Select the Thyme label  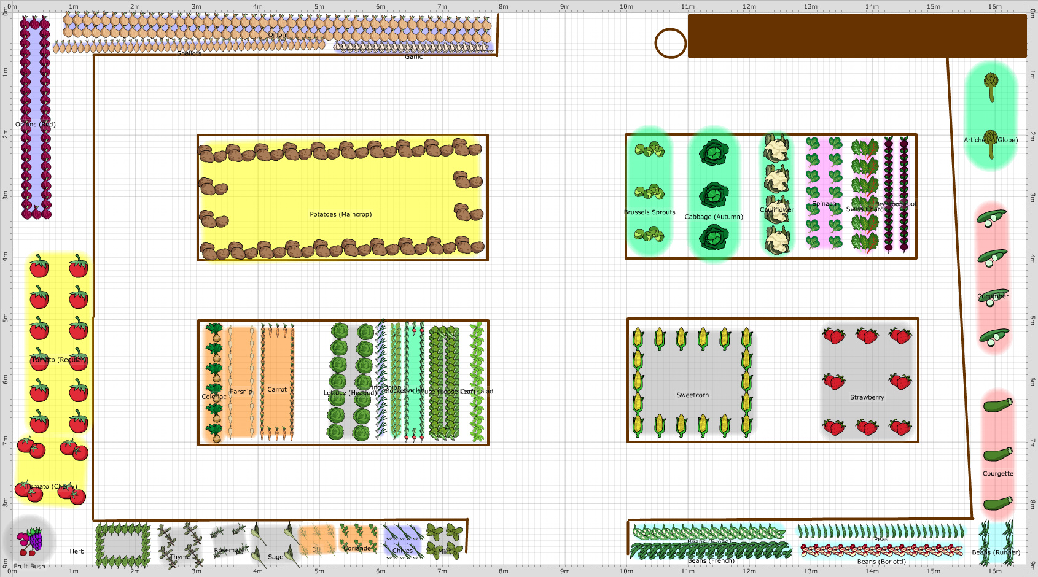tap(180, 557)
